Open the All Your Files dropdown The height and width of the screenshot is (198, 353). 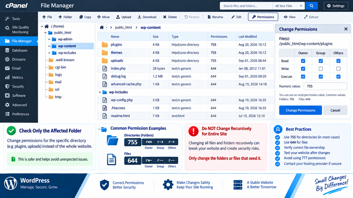coord(289,6)
